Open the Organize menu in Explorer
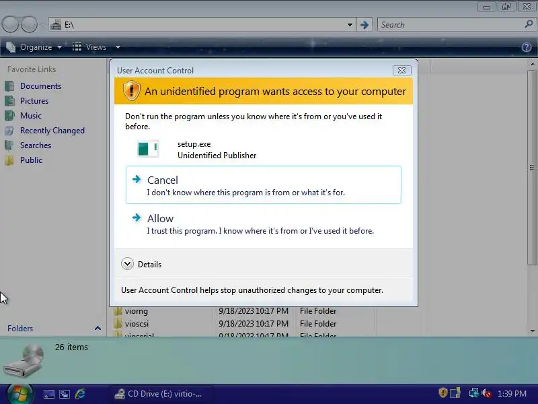 (x=34, y=47)
